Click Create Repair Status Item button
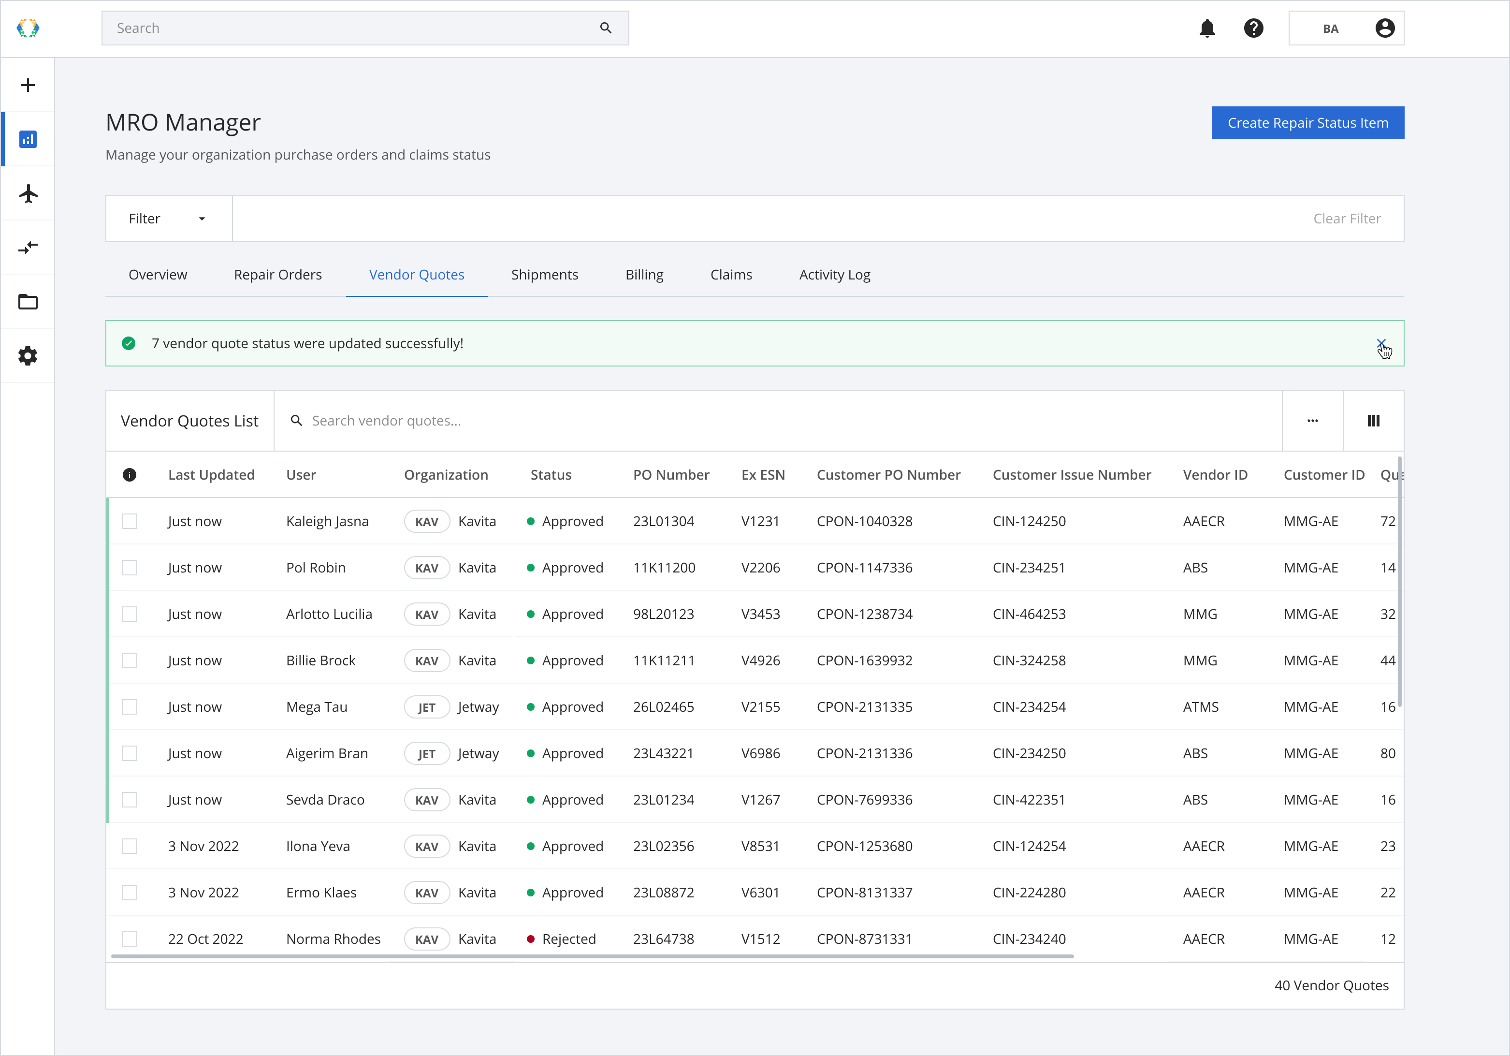The height and width of the screenshot is (1056, 1510). [1307, 123]
